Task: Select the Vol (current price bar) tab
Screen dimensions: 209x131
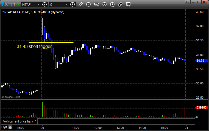Action: click(x=18, y=121)
